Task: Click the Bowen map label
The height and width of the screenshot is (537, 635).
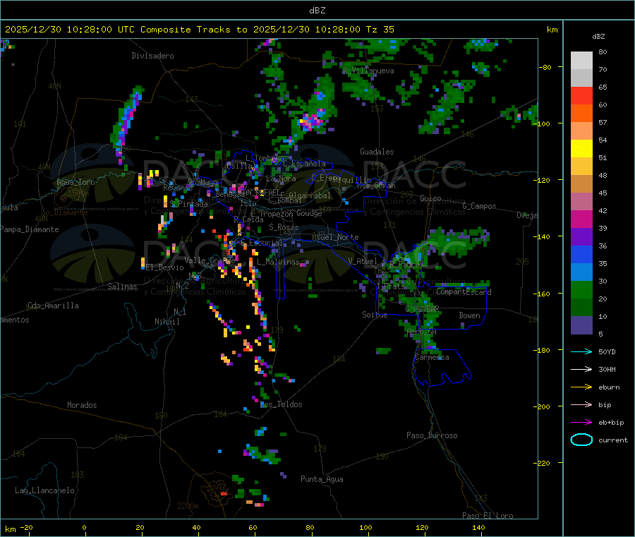Action: [470, 315]
